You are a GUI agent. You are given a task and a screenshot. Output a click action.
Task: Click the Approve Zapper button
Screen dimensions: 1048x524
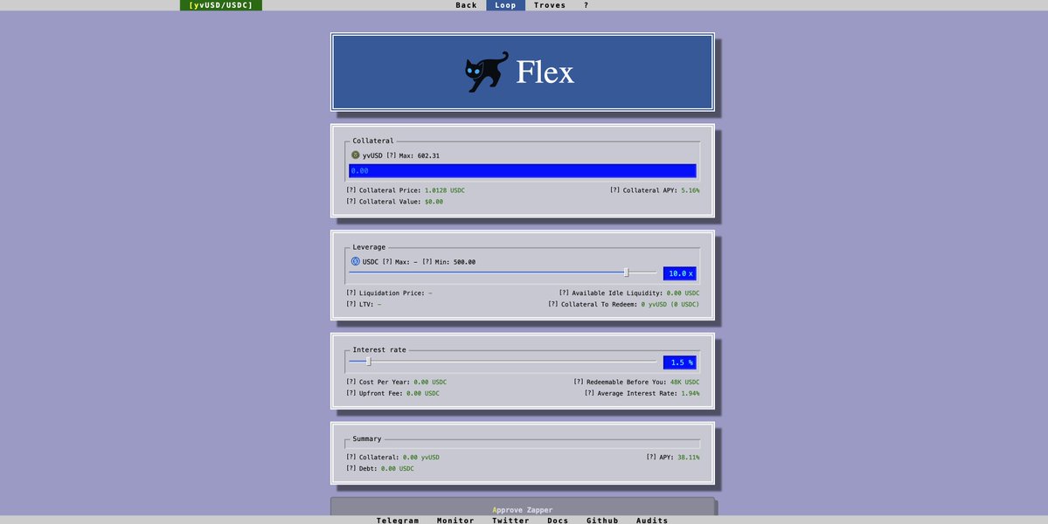pos(523,507)
